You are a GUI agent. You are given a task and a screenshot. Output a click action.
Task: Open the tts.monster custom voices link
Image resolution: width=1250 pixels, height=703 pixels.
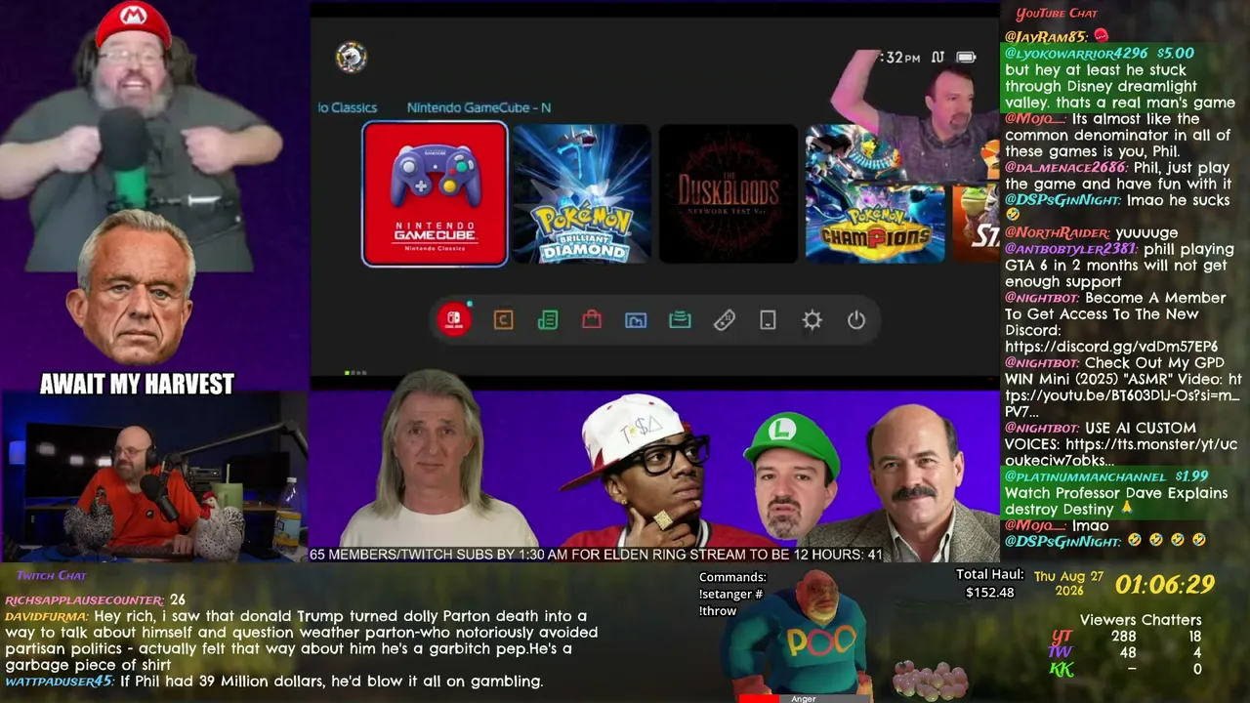coord(1121,453)
